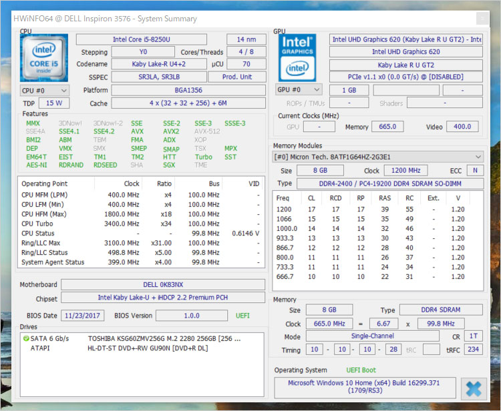
Task: Click the module Clock 1200 MHz field
Action: 405,170
